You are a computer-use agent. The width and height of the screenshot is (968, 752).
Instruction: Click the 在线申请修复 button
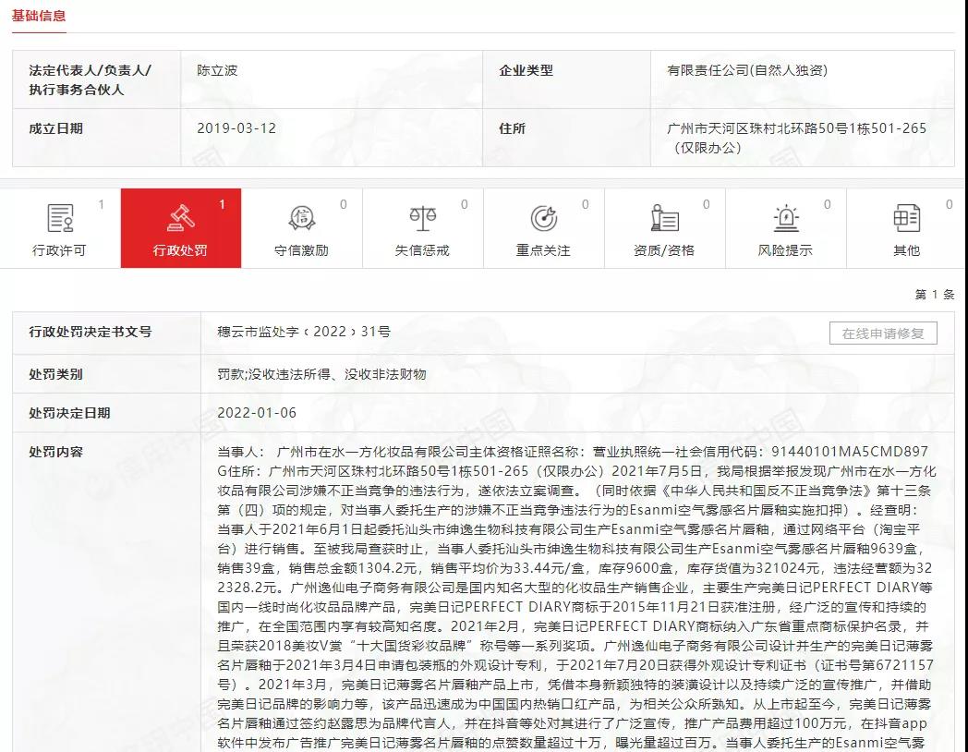[883, 334]
